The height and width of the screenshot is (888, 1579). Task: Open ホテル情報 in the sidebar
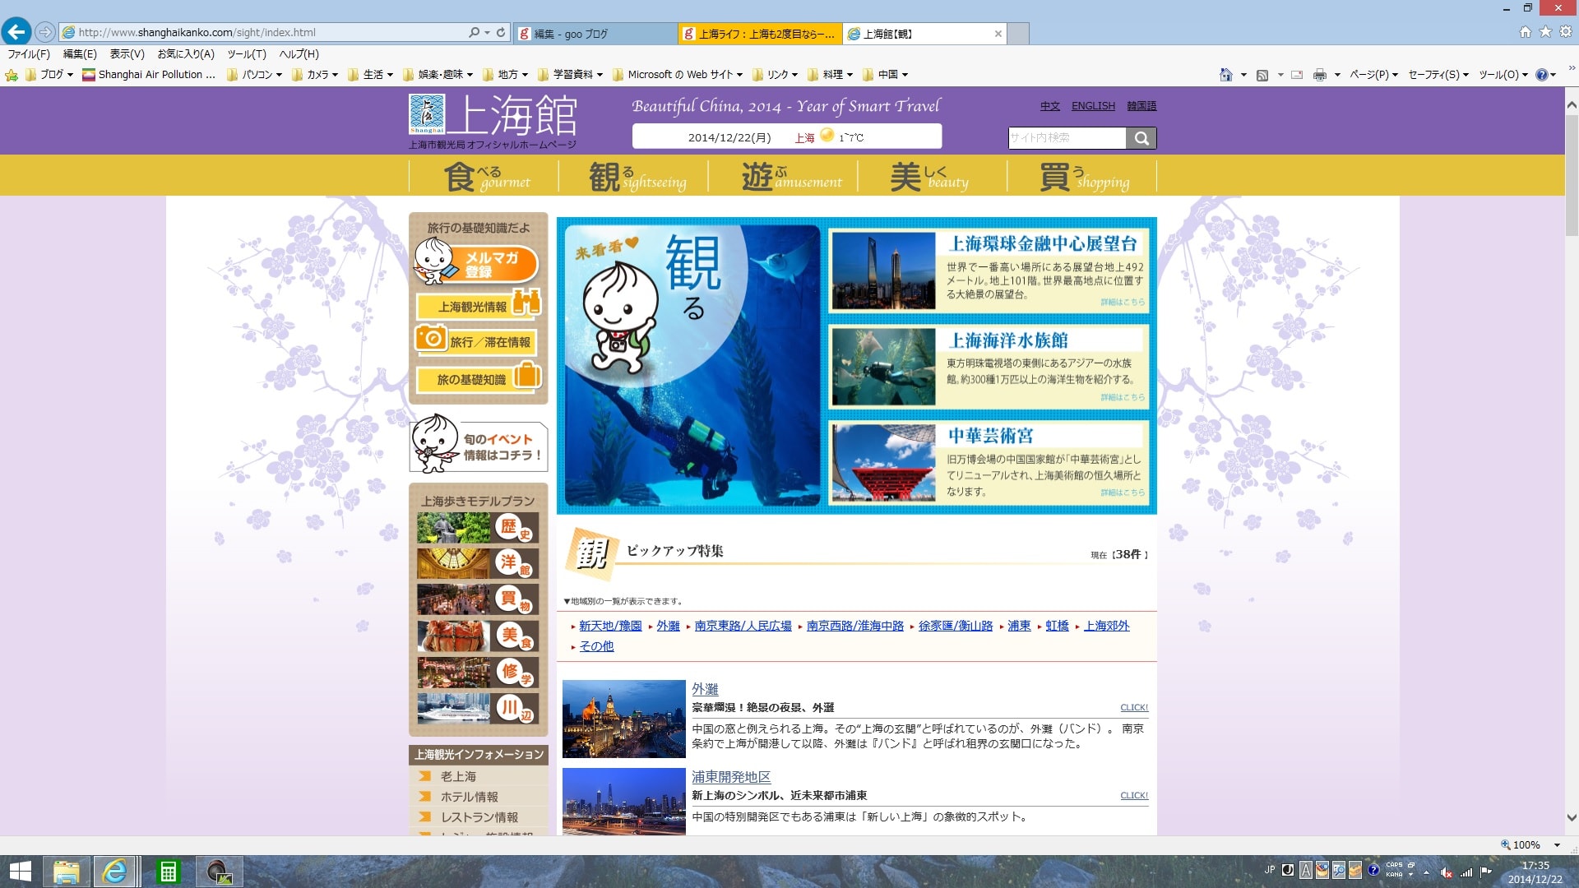(x=469, y=797)
